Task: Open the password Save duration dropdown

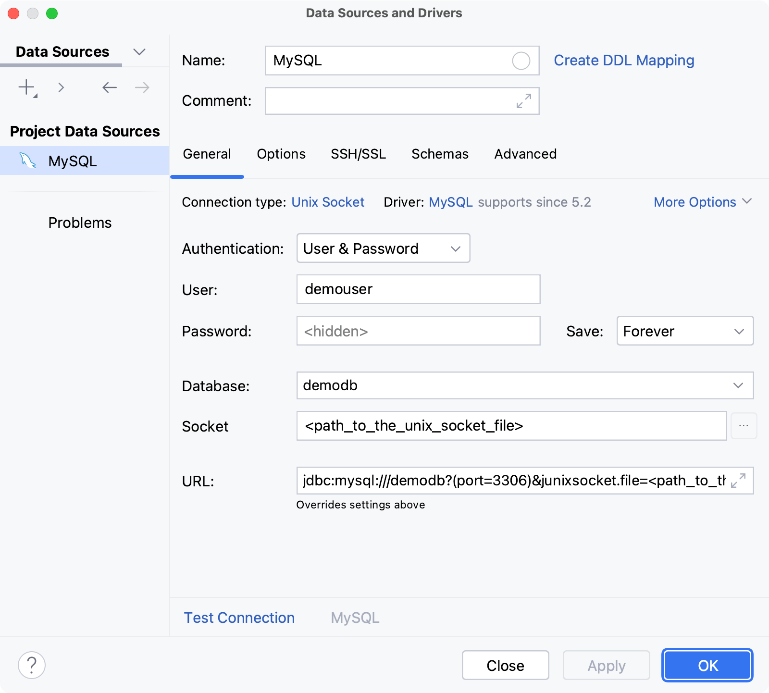Action: 684,331
